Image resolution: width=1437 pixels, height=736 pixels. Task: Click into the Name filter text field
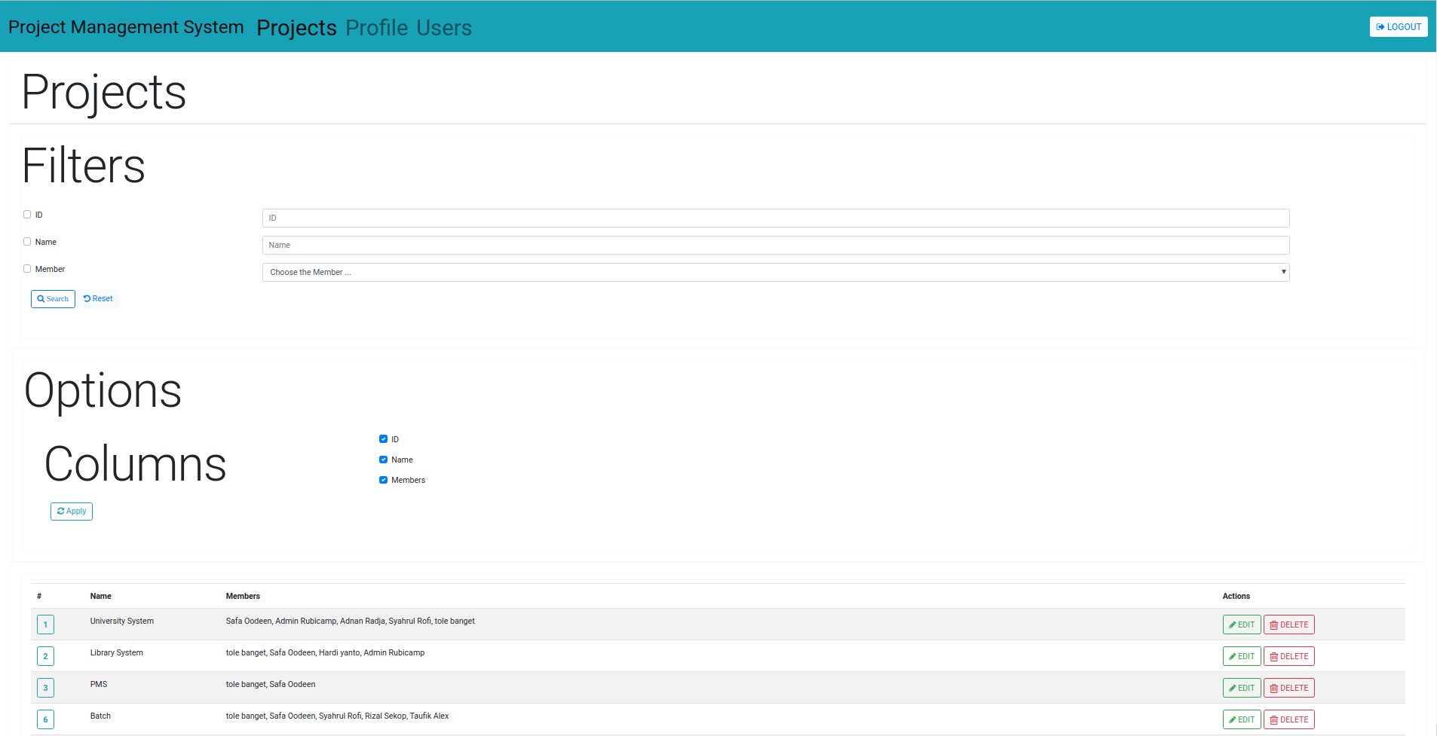[775, 246]
